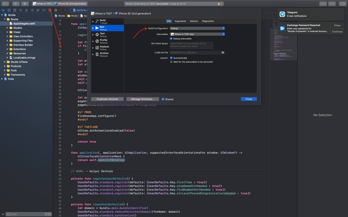
Task: Stop the running scheme in the toolbar
Action: pyautogui.click(x=25, y=4)
